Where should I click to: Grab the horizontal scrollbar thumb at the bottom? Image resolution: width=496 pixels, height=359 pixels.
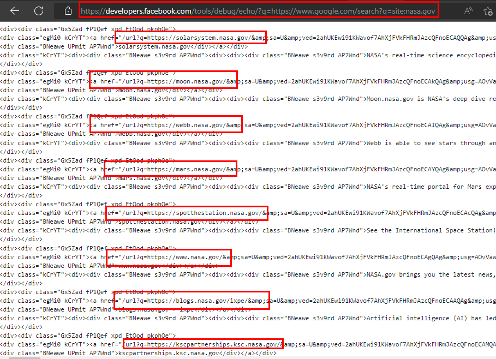click(x=25, y=358)
